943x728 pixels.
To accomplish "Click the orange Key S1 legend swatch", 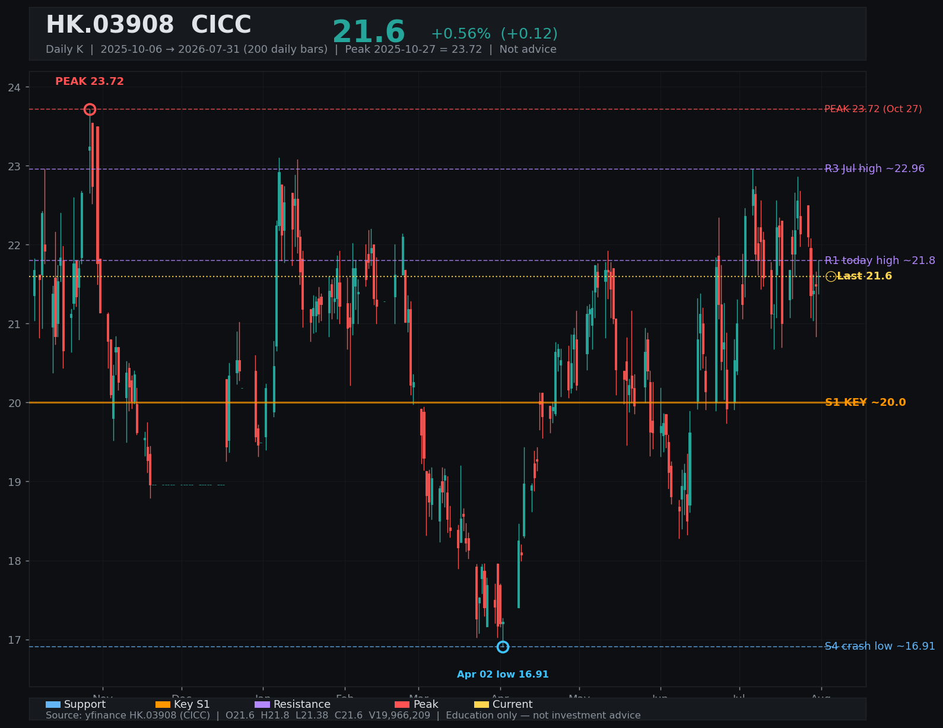I will pos(163,704).
